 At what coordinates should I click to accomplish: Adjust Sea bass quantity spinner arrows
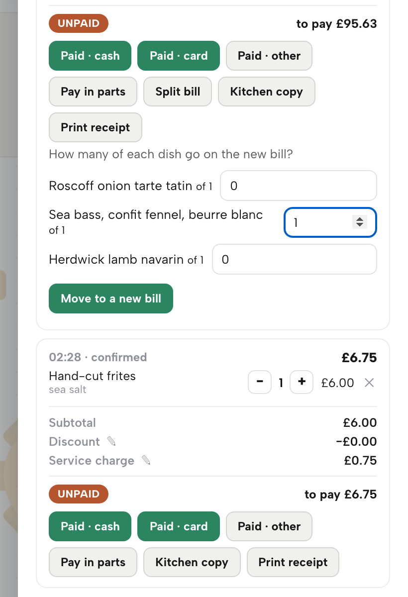point(360,222)
